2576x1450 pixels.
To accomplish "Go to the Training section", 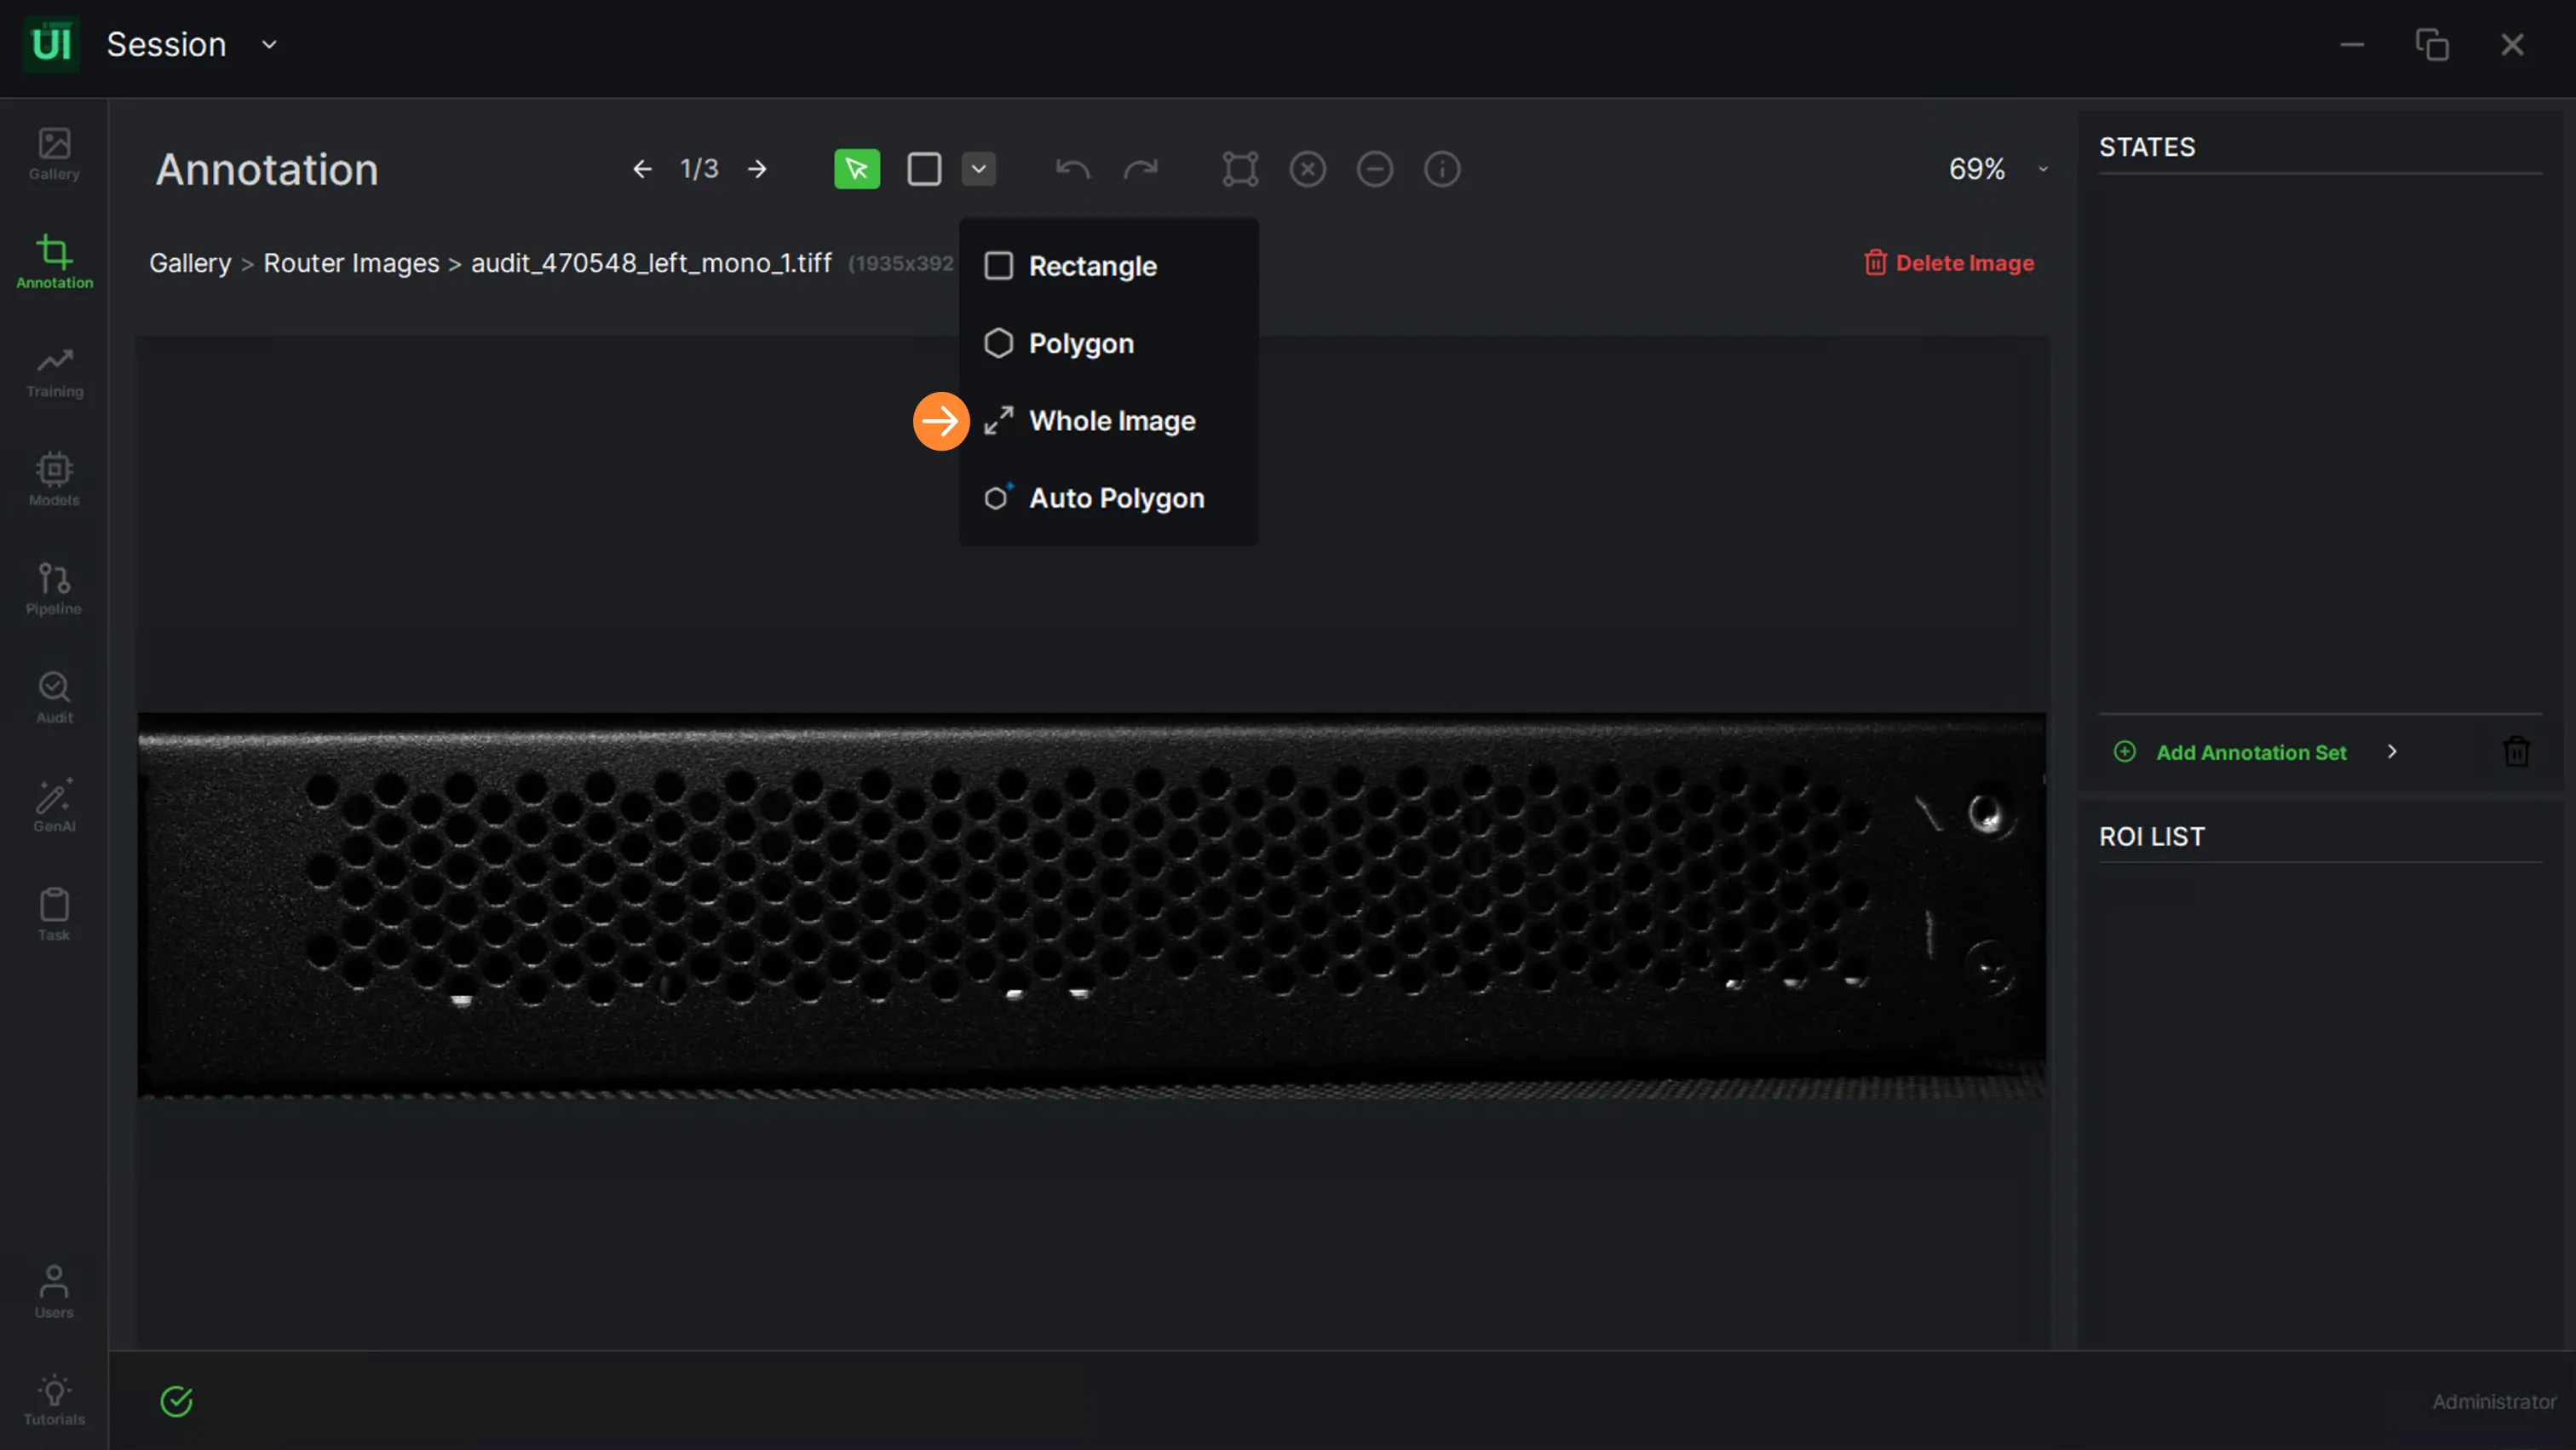I will 54,372.
